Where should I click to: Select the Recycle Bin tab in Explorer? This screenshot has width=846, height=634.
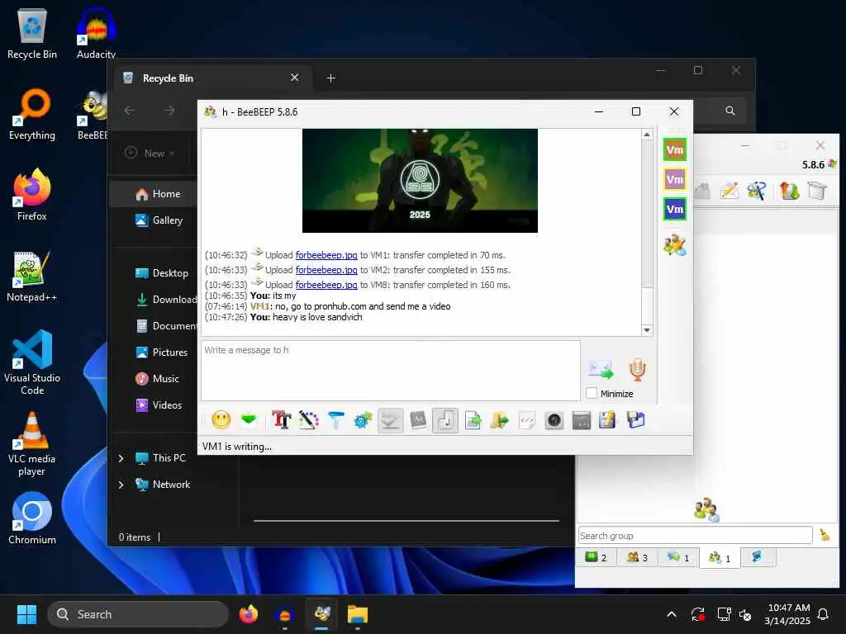pos(211,78)
